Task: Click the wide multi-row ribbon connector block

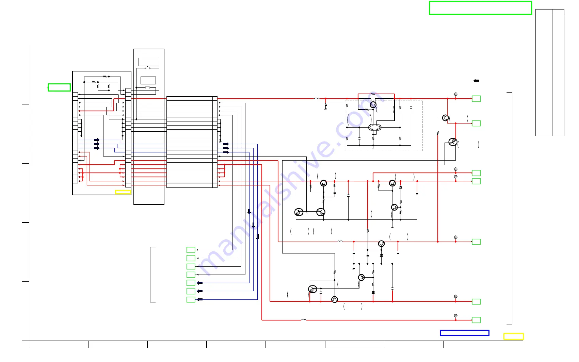Action: pyautogui.click(x=192, y=142)
